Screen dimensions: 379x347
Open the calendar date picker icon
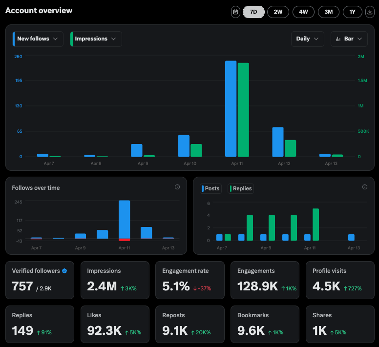235,12
